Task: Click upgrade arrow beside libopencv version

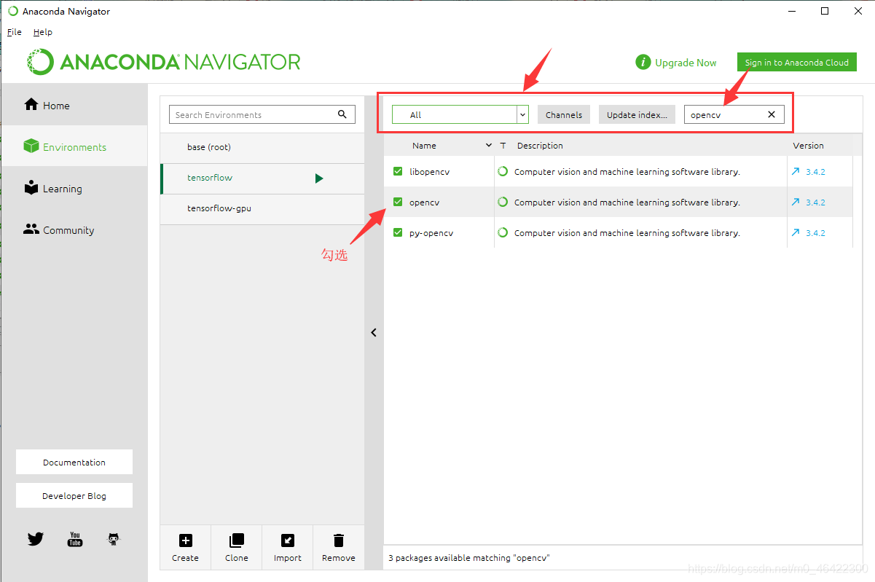Action: (x=796, y=171)
